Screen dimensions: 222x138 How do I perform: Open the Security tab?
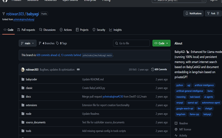[99, 30]
